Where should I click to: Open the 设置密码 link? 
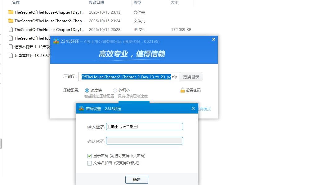[193, 90]
